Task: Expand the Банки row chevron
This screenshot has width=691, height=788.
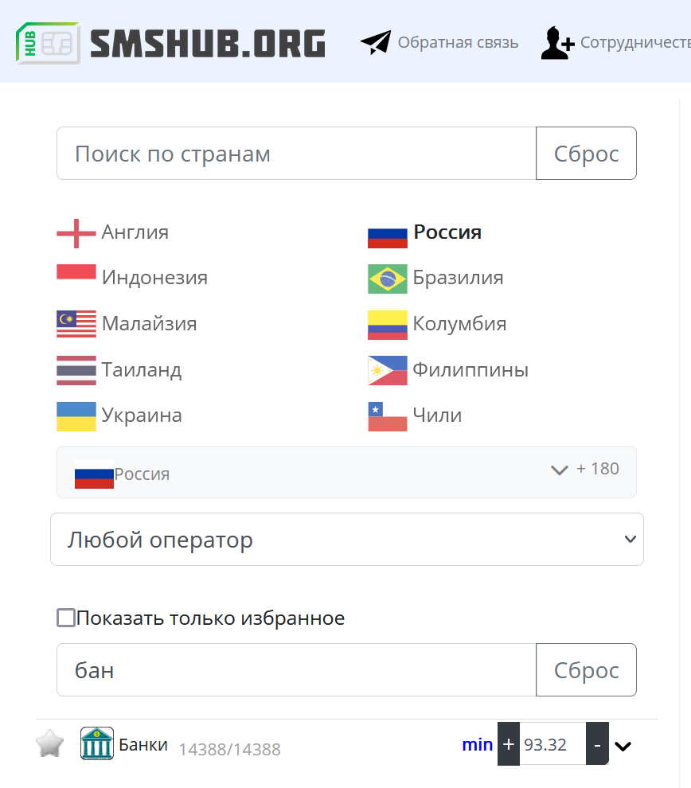Action: tap(623, 747)
